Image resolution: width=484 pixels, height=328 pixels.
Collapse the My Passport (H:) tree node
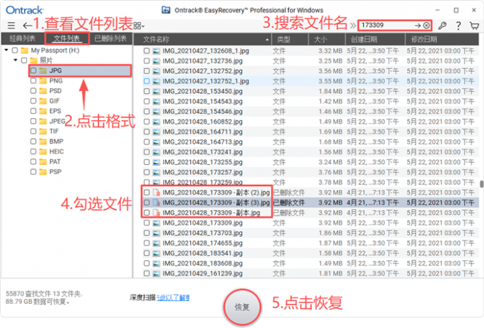point(6,50)
